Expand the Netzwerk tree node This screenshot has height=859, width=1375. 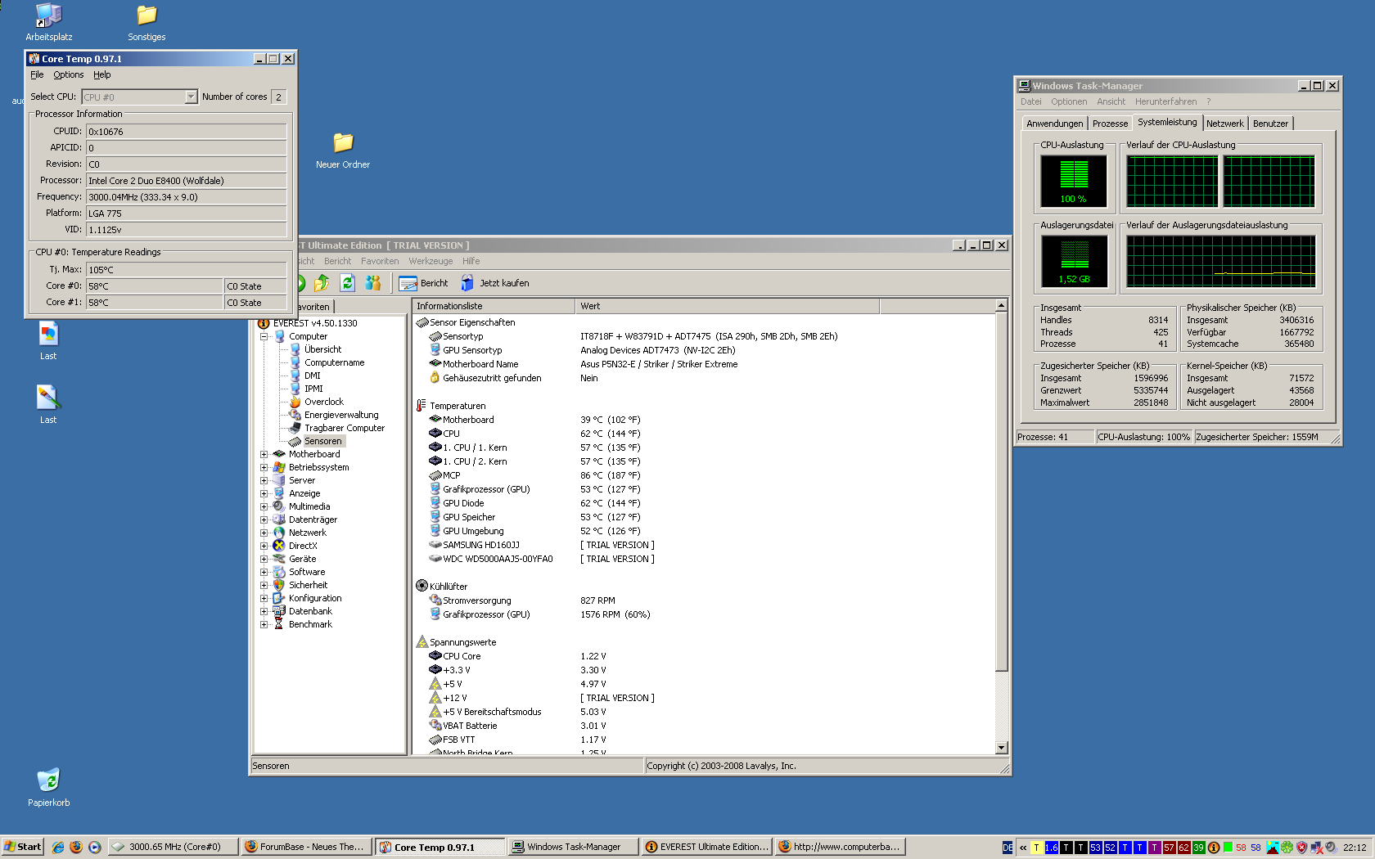pos(264,533)
